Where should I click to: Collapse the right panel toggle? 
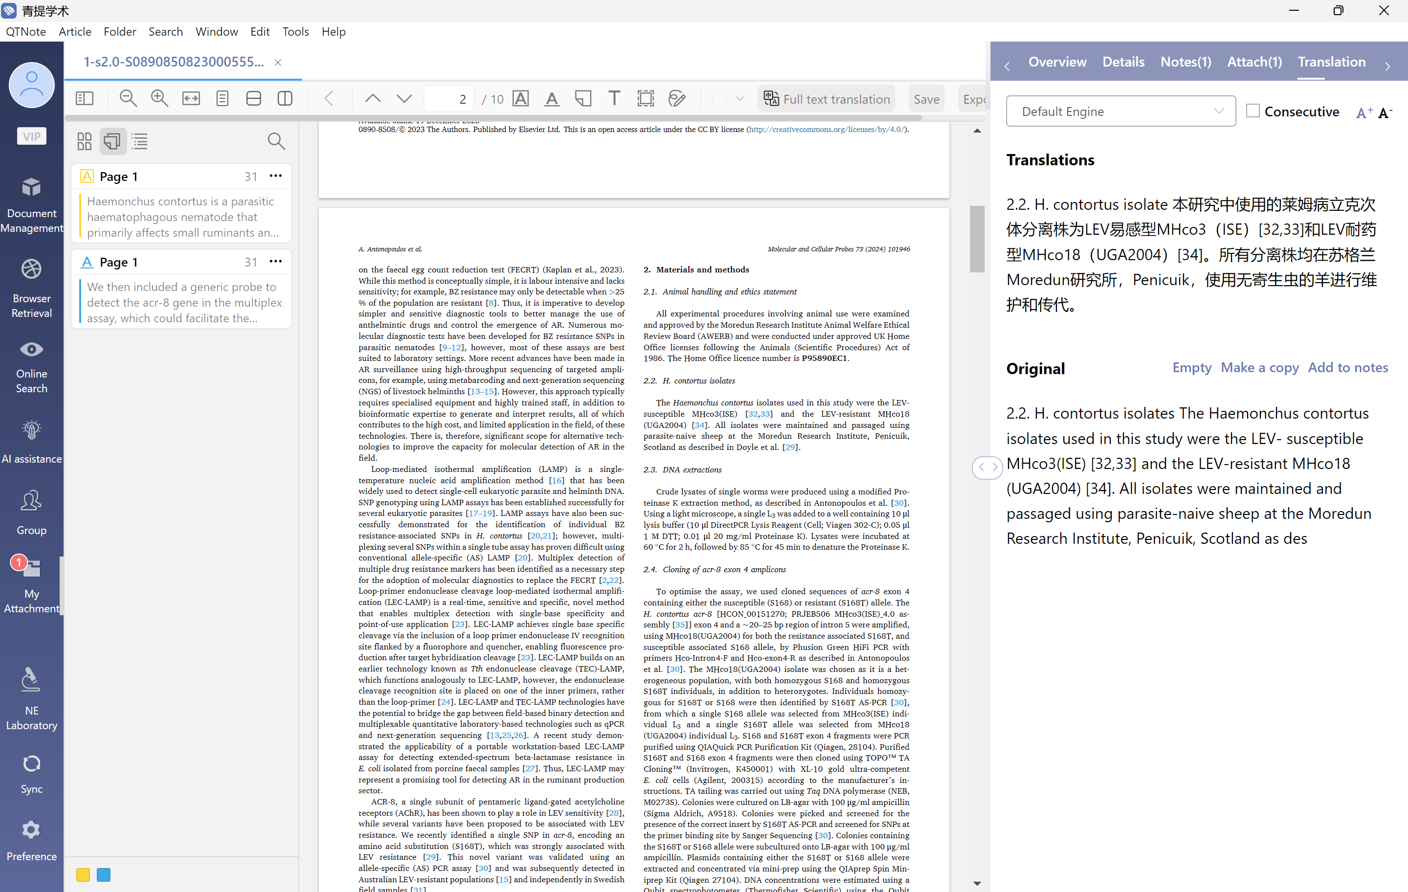(x=988, y=467)
